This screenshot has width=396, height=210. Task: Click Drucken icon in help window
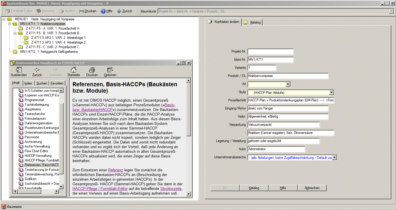tap(92, 70)
